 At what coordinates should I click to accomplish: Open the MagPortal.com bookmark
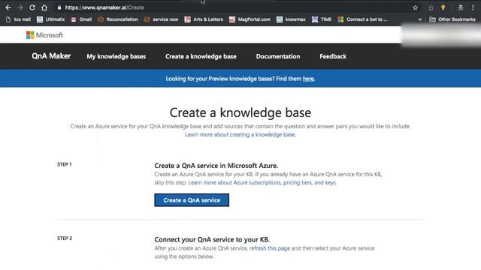click(x=250, y=19)
